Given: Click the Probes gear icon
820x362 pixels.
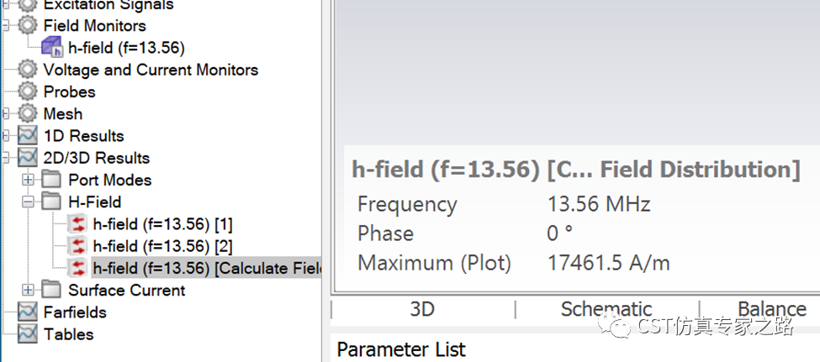Looking at the screenshot, I should [28, 92].
